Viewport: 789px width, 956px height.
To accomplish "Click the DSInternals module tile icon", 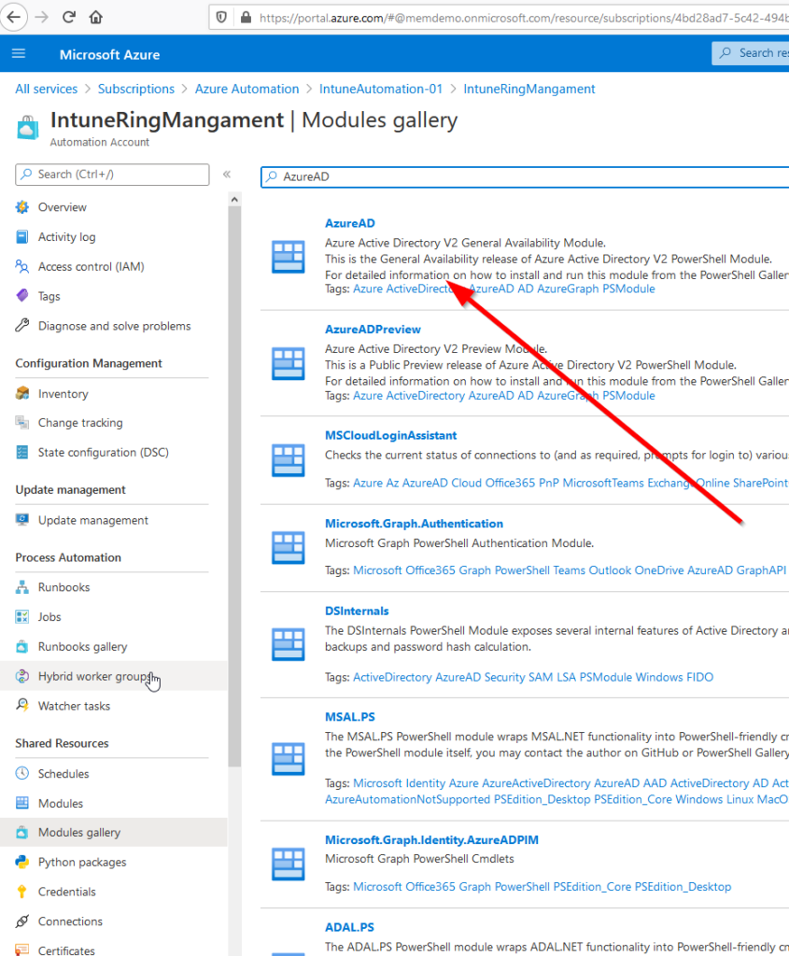I will pyautogui.click(x=288, y=644).
